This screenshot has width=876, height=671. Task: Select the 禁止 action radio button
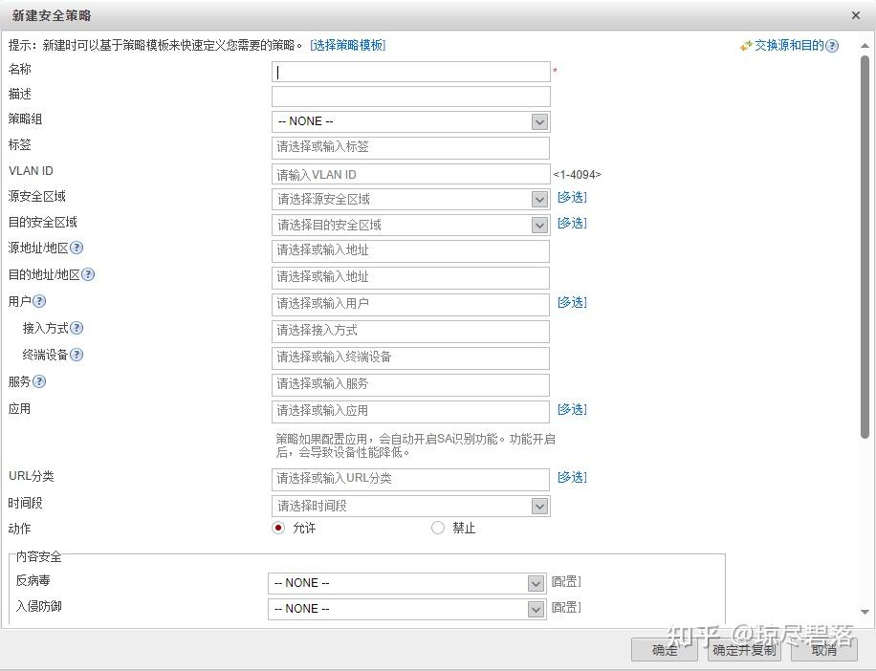point(437,528)
